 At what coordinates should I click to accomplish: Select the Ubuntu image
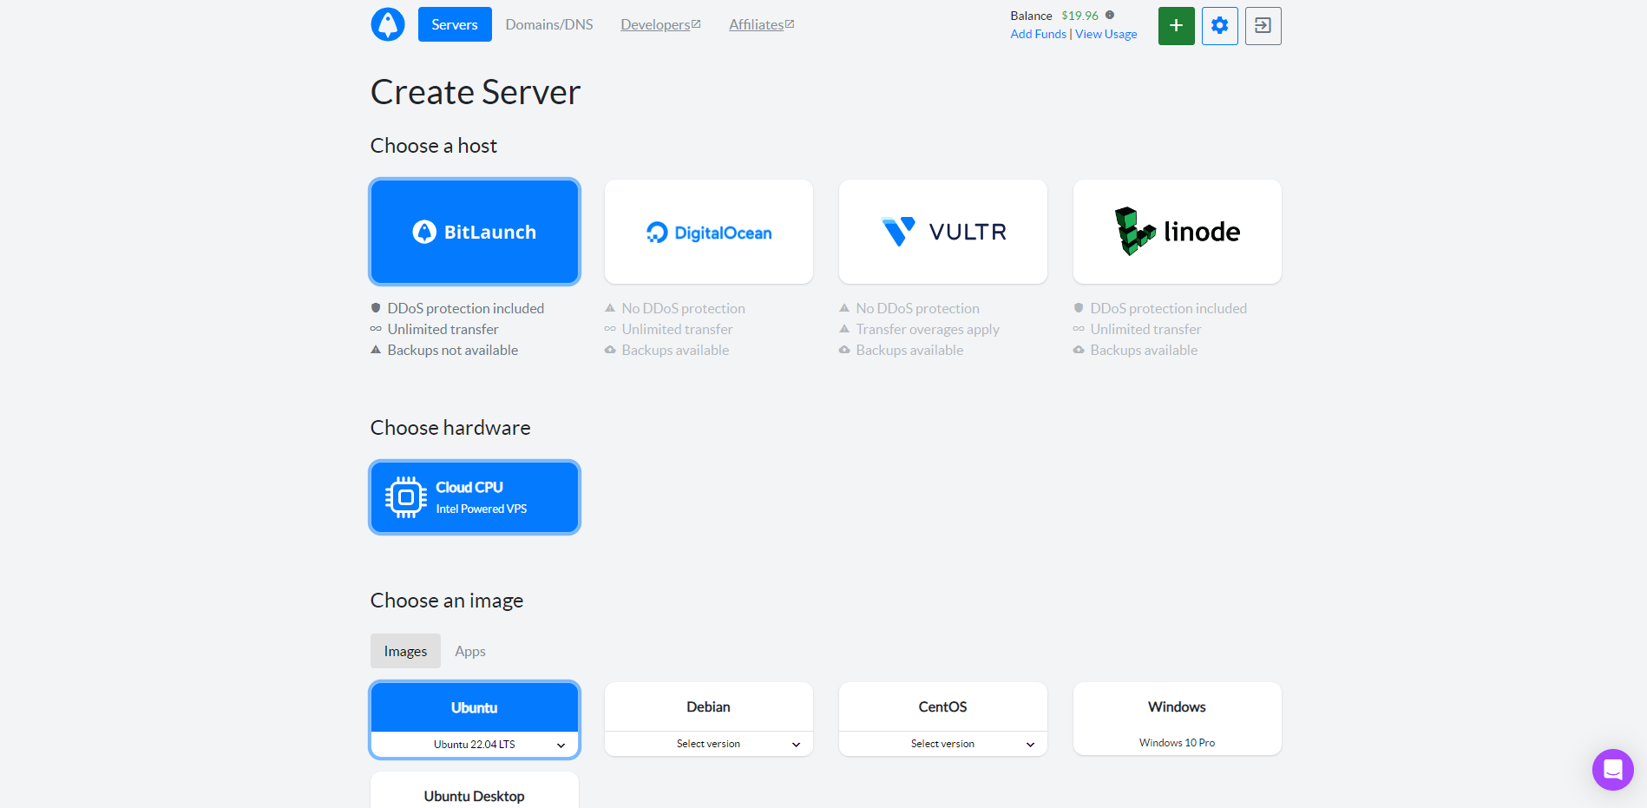[475, 707]
